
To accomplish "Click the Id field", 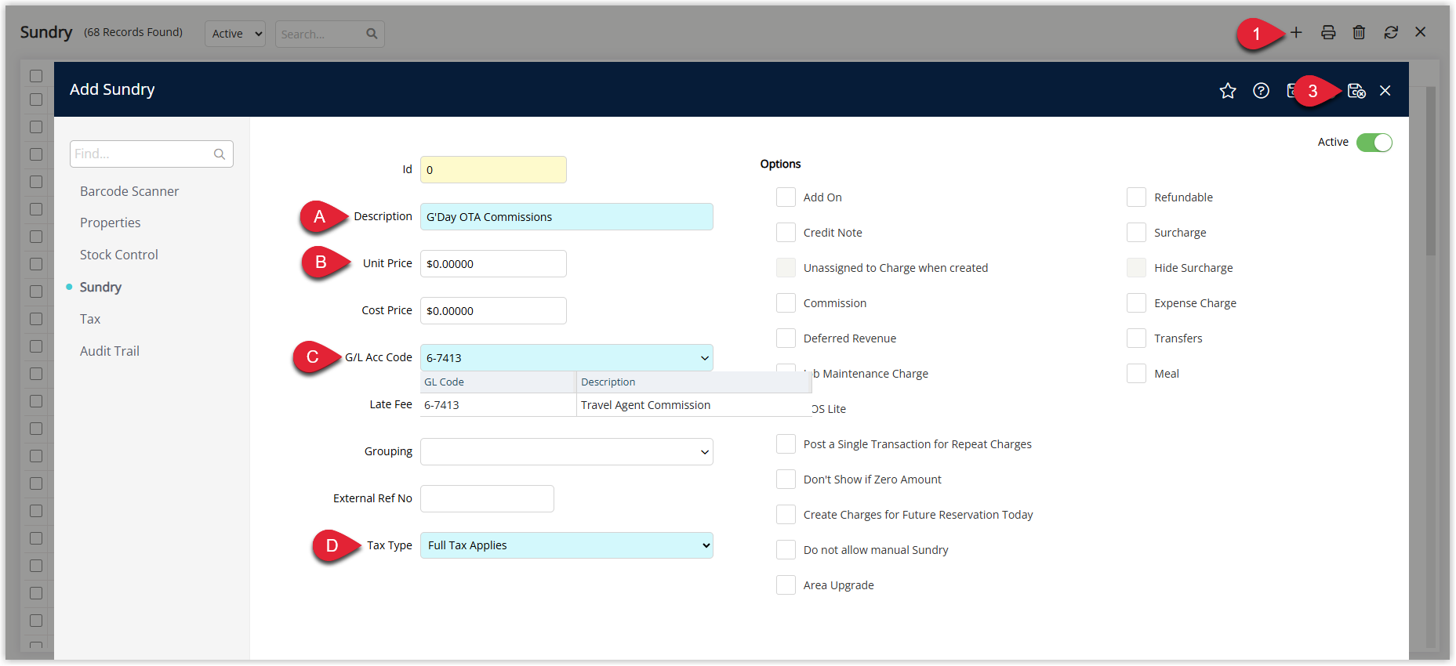I will [x=493, y=170].
